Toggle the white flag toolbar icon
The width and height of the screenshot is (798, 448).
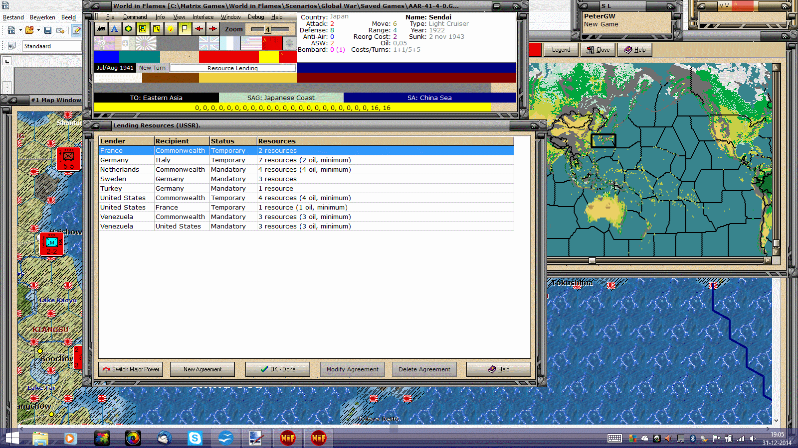click(185, 29)
